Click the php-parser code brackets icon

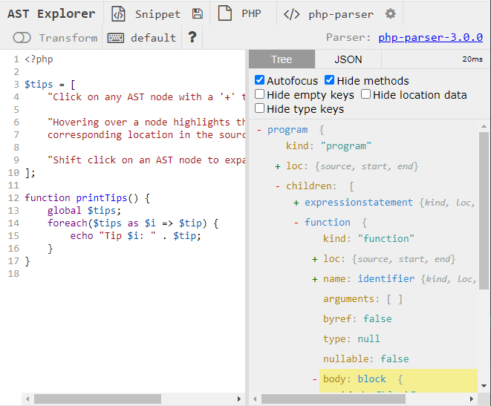tap(292, 14)
